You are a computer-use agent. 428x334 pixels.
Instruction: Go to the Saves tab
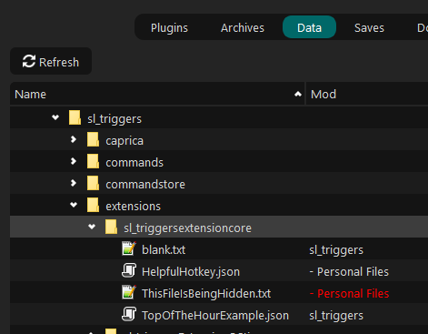[369, 28]
